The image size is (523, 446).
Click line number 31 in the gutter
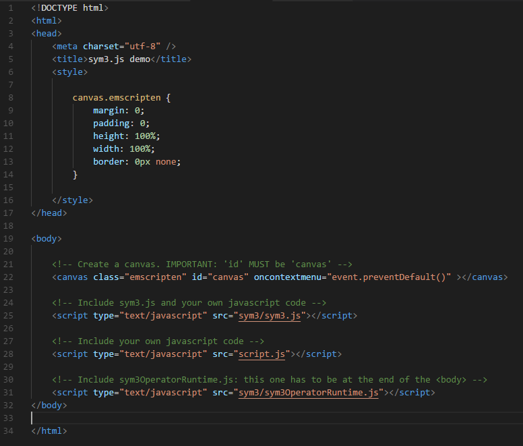pyautogui.click(x=8, y=392)
